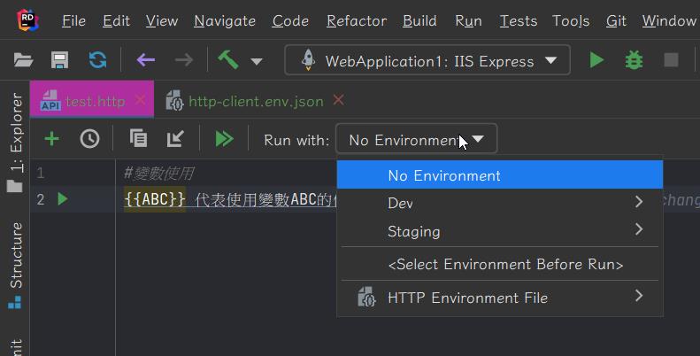This screenshot has width=700, height=356.
Task: Show HTTP requests history clock icon
Action: coord(89,139)
